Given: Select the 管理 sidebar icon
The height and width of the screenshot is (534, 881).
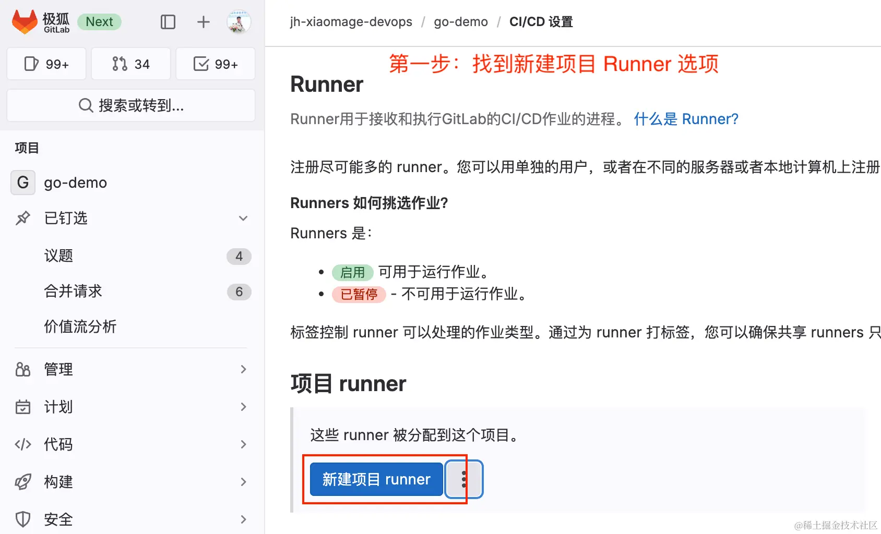Looking at the screenshot, I should [x=23, y=369].
